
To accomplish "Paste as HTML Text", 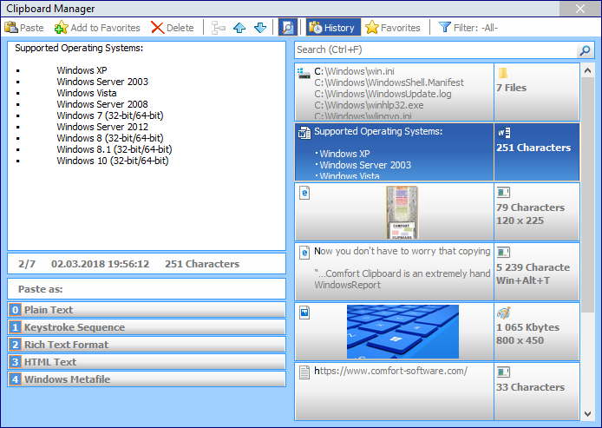I will 147,361.
